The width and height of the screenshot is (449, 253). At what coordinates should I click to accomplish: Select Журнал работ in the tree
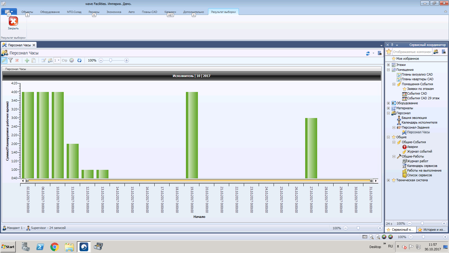[x=418, y=161]
